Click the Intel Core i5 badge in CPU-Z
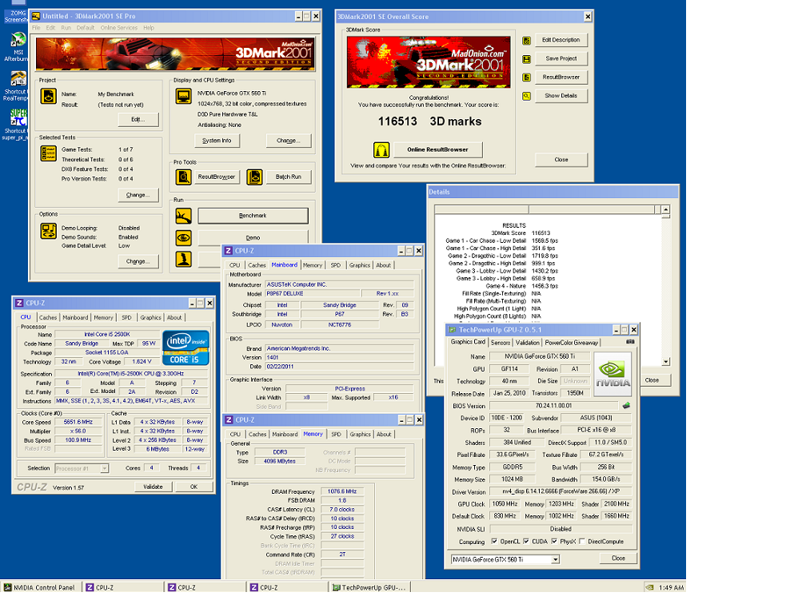 [x=186, y=348]
